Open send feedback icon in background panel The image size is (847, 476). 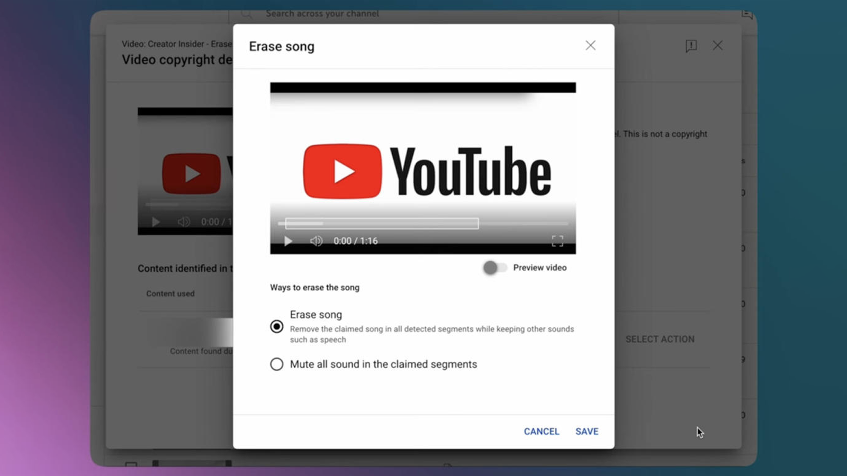[691, 46]
